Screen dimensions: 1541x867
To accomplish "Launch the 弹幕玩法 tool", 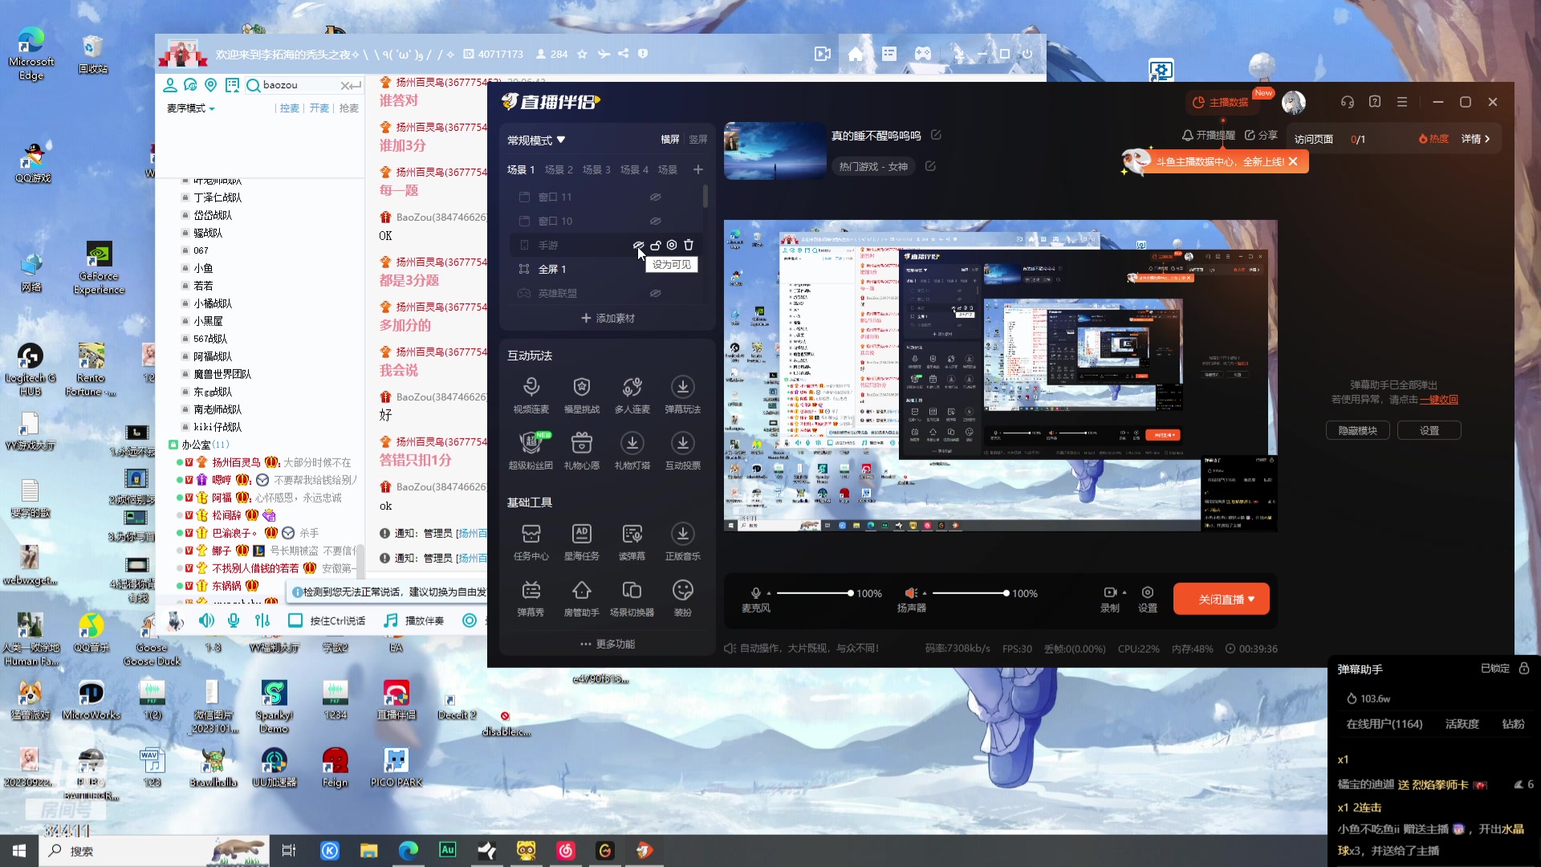I will coord(682,391).
